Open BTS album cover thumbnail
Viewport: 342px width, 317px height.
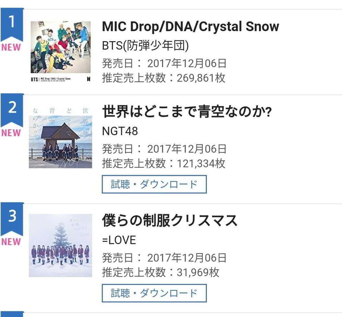tap(60, 51)
